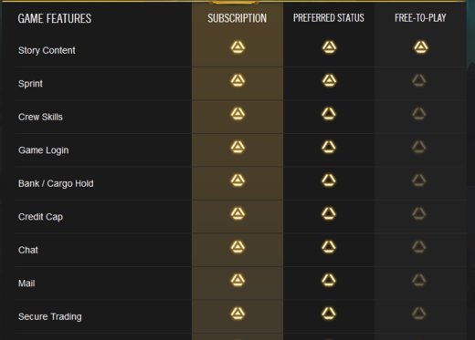Click the Preferred Status icon for Sprint
The height and width of the screenshot is (340, 475).
(329, 80)
